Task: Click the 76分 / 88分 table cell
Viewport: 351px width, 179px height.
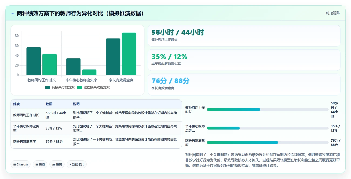Action: [54, 142]
